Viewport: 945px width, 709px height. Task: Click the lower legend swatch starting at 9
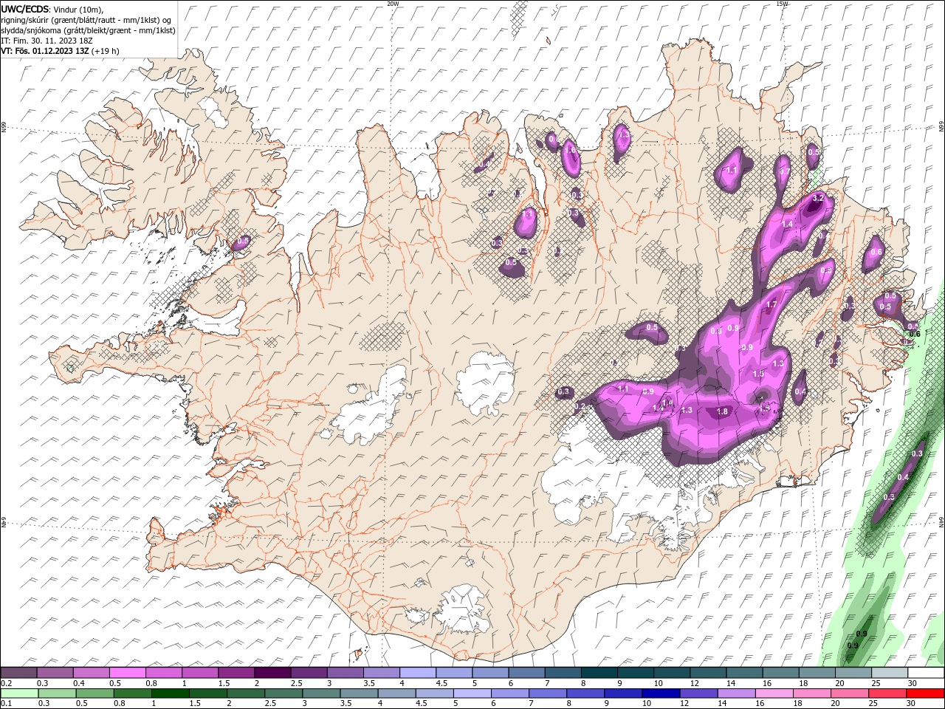[622, 693]
